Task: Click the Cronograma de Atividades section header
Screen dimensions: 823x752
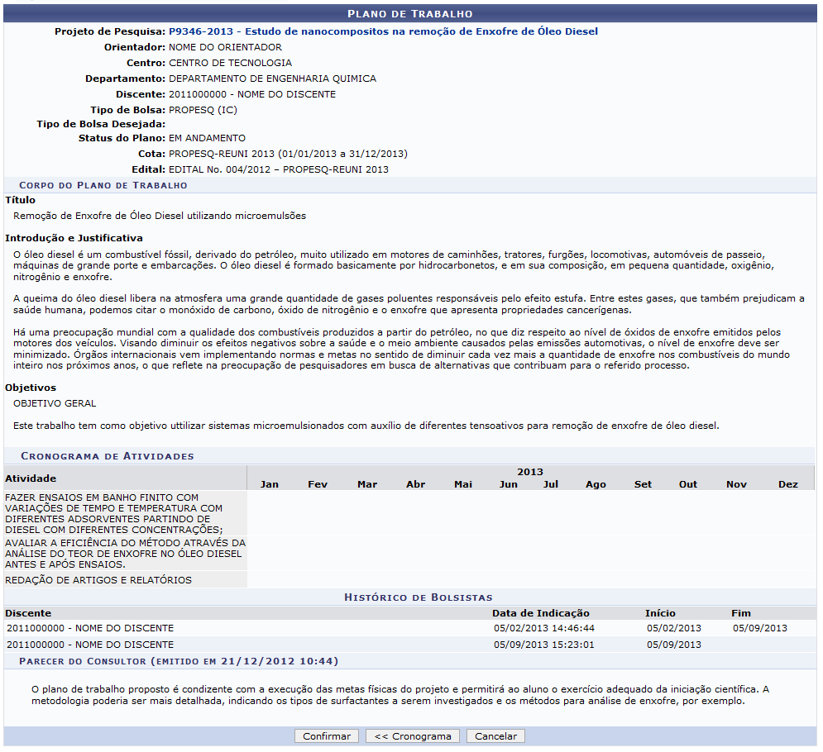Action: [x=108, y=455]
